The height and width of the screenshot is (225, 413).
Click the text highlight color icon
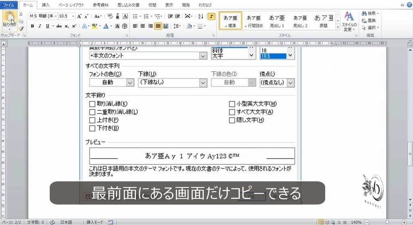click(x=94, y=26)
